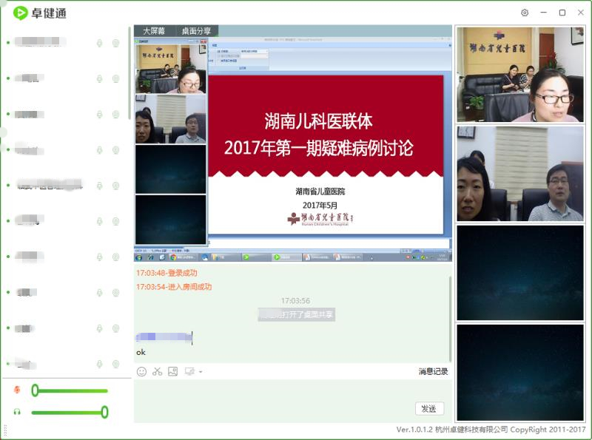Switch to the 大屏幕 tab

155,31
